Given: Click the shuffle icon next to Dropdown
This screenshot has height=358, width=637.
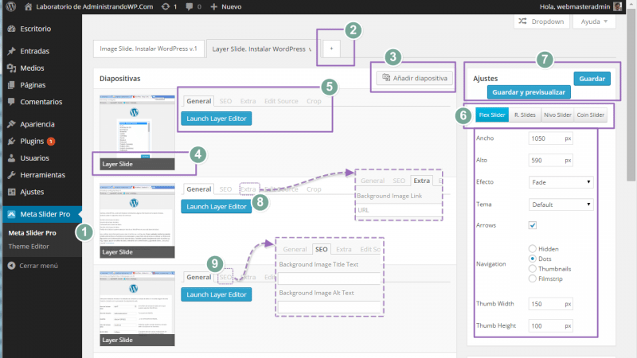Looking at the screenshot, I should 522,21.
